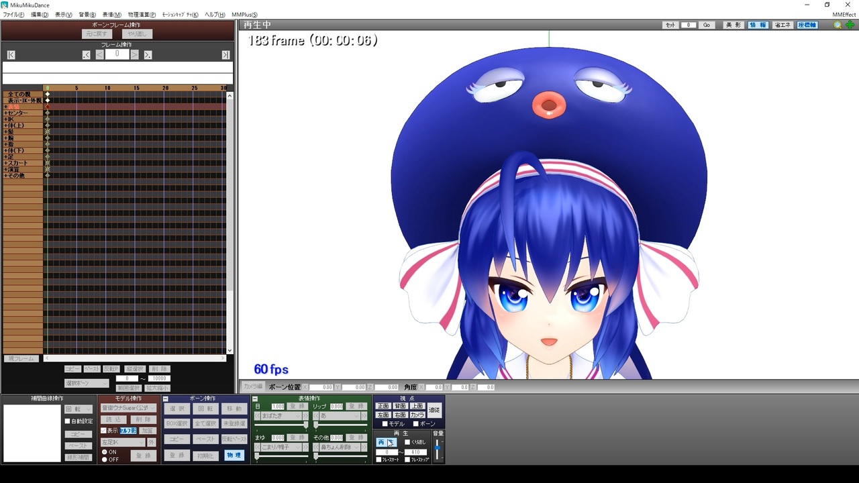
Task: Open the 選択ボーン dropdown
Action: pyautogui.click(x=87, y=383)
